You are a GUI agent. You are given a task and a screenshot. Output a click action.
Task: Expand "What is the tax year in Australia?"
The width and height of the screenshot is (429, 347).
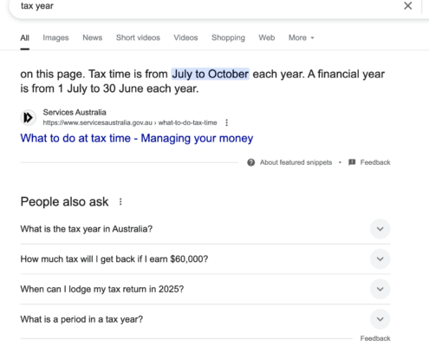point(380,229)
